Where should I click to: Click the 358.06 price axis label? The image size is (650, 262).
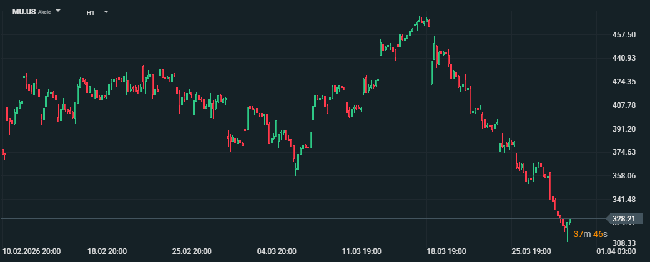(x=624, y=176)
